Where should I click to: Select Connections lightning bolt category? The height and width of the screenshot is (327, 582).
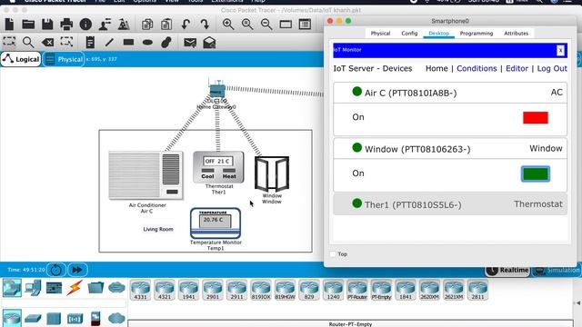coord(74,288)
